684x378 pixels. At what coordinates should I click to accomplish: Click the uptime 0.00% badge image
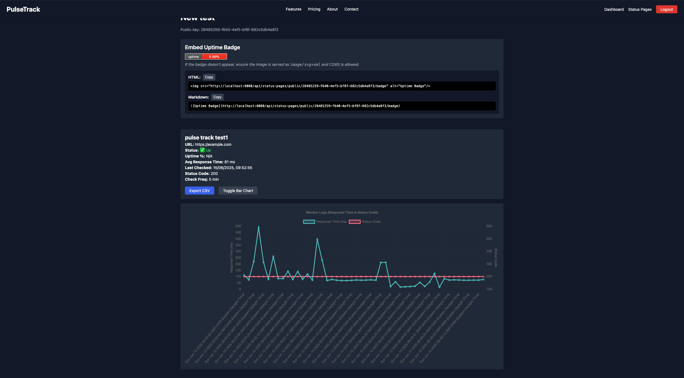point(206,56)
